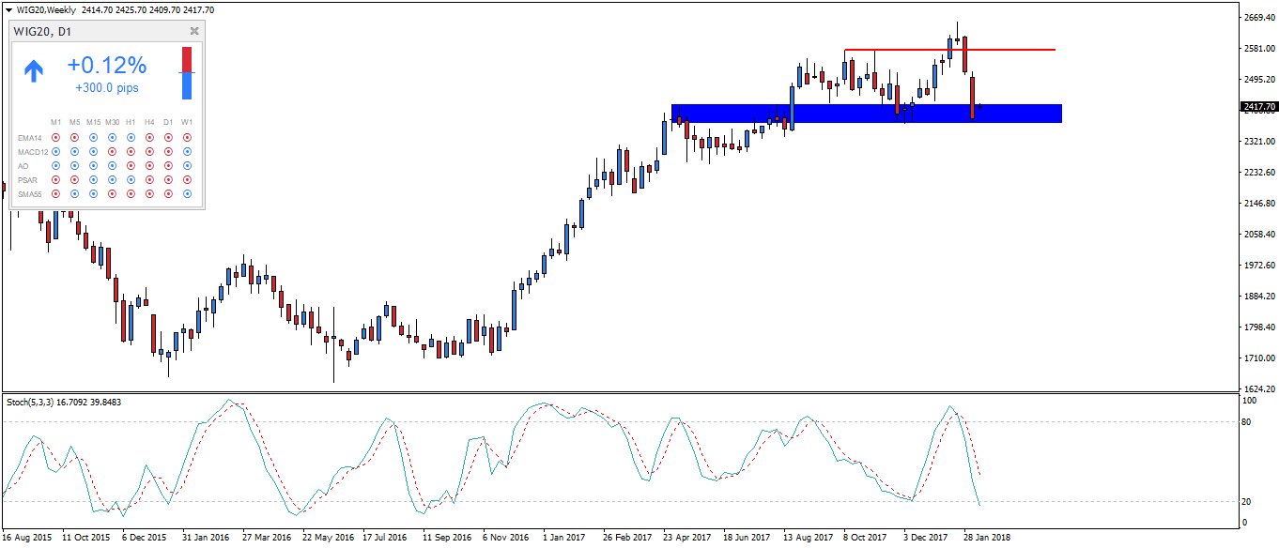
Task: Click the 1 Jan 2017 date label
Action: (x=563, y=538)
